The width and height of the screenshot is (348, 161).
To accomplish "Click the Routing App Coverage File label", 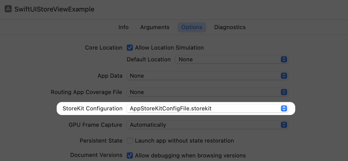I will [x=86, y=92].
